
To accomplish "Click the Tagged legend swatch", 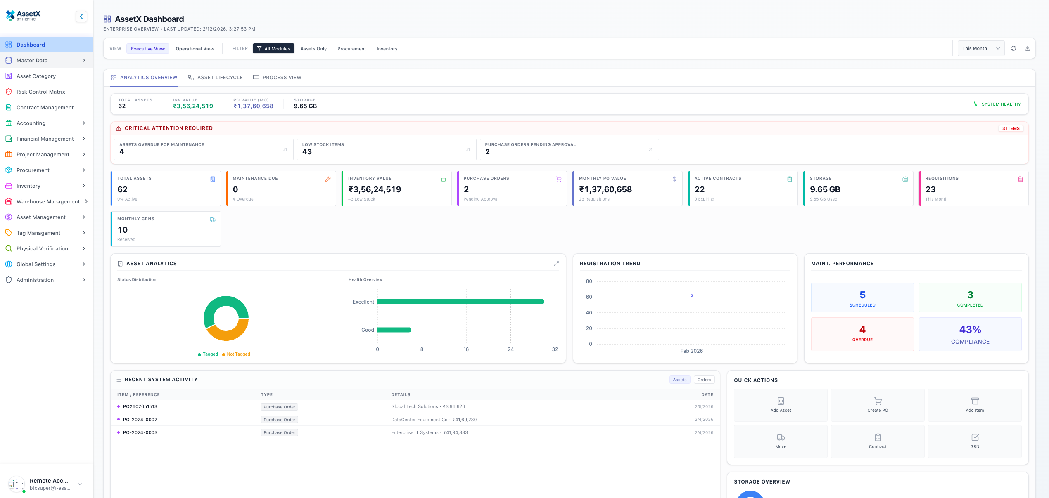I will (x=200, y=354).
